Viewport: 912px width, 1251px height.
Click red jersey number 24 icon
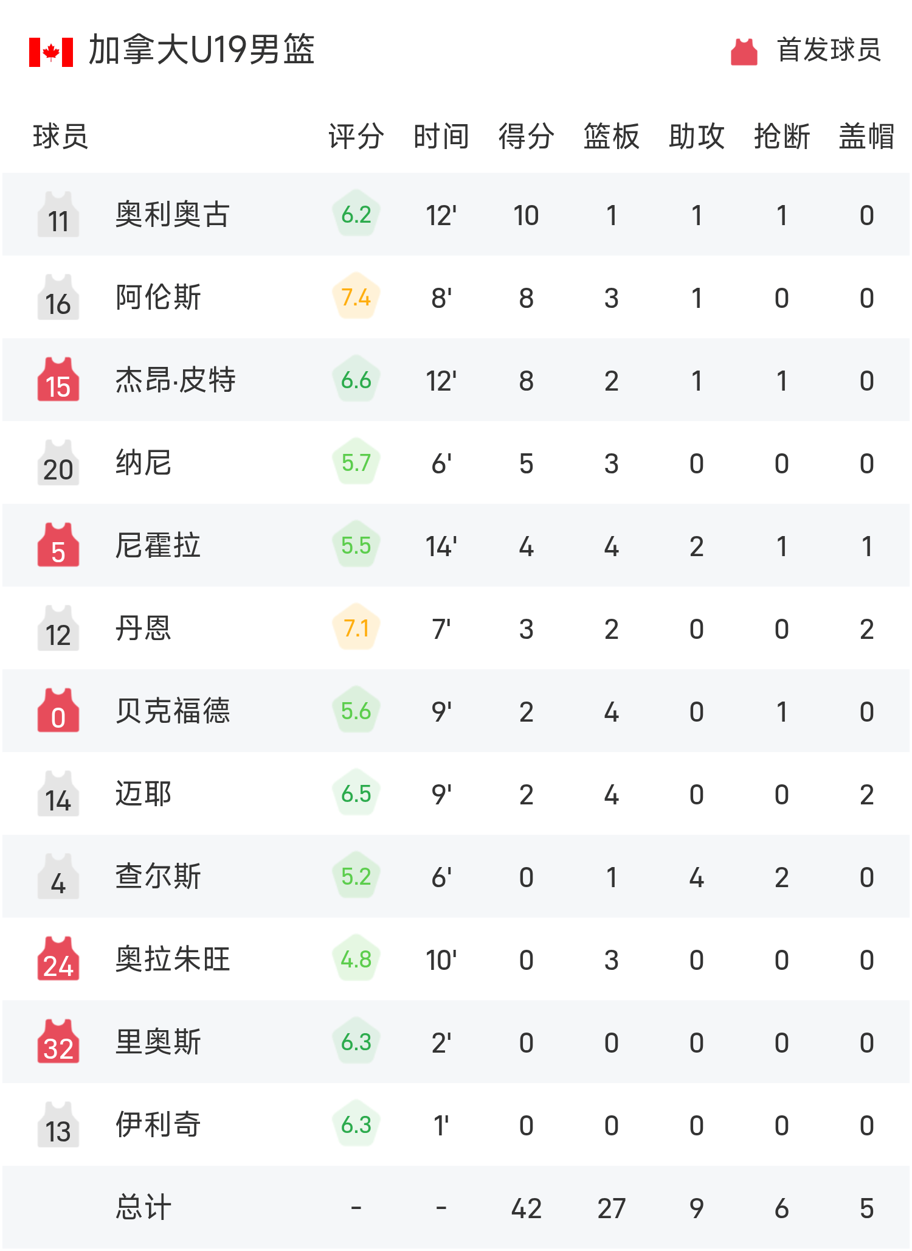[x=58, y=960]
